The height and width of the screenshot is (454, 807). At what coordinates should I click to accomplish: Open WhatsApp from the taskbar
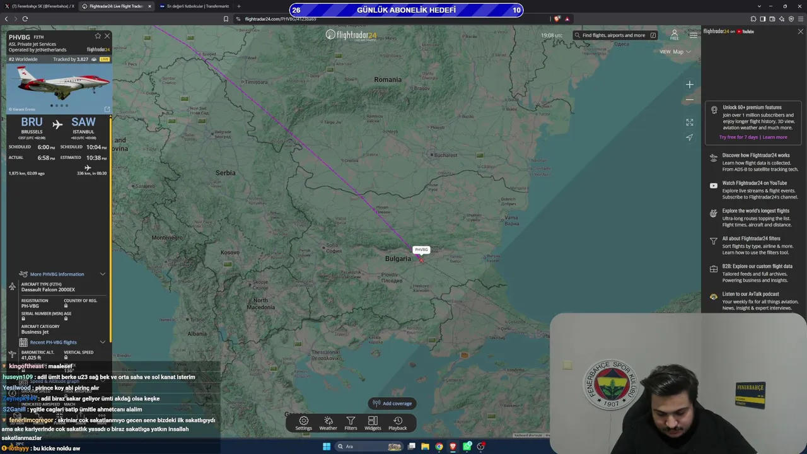(x=467, y=446)
